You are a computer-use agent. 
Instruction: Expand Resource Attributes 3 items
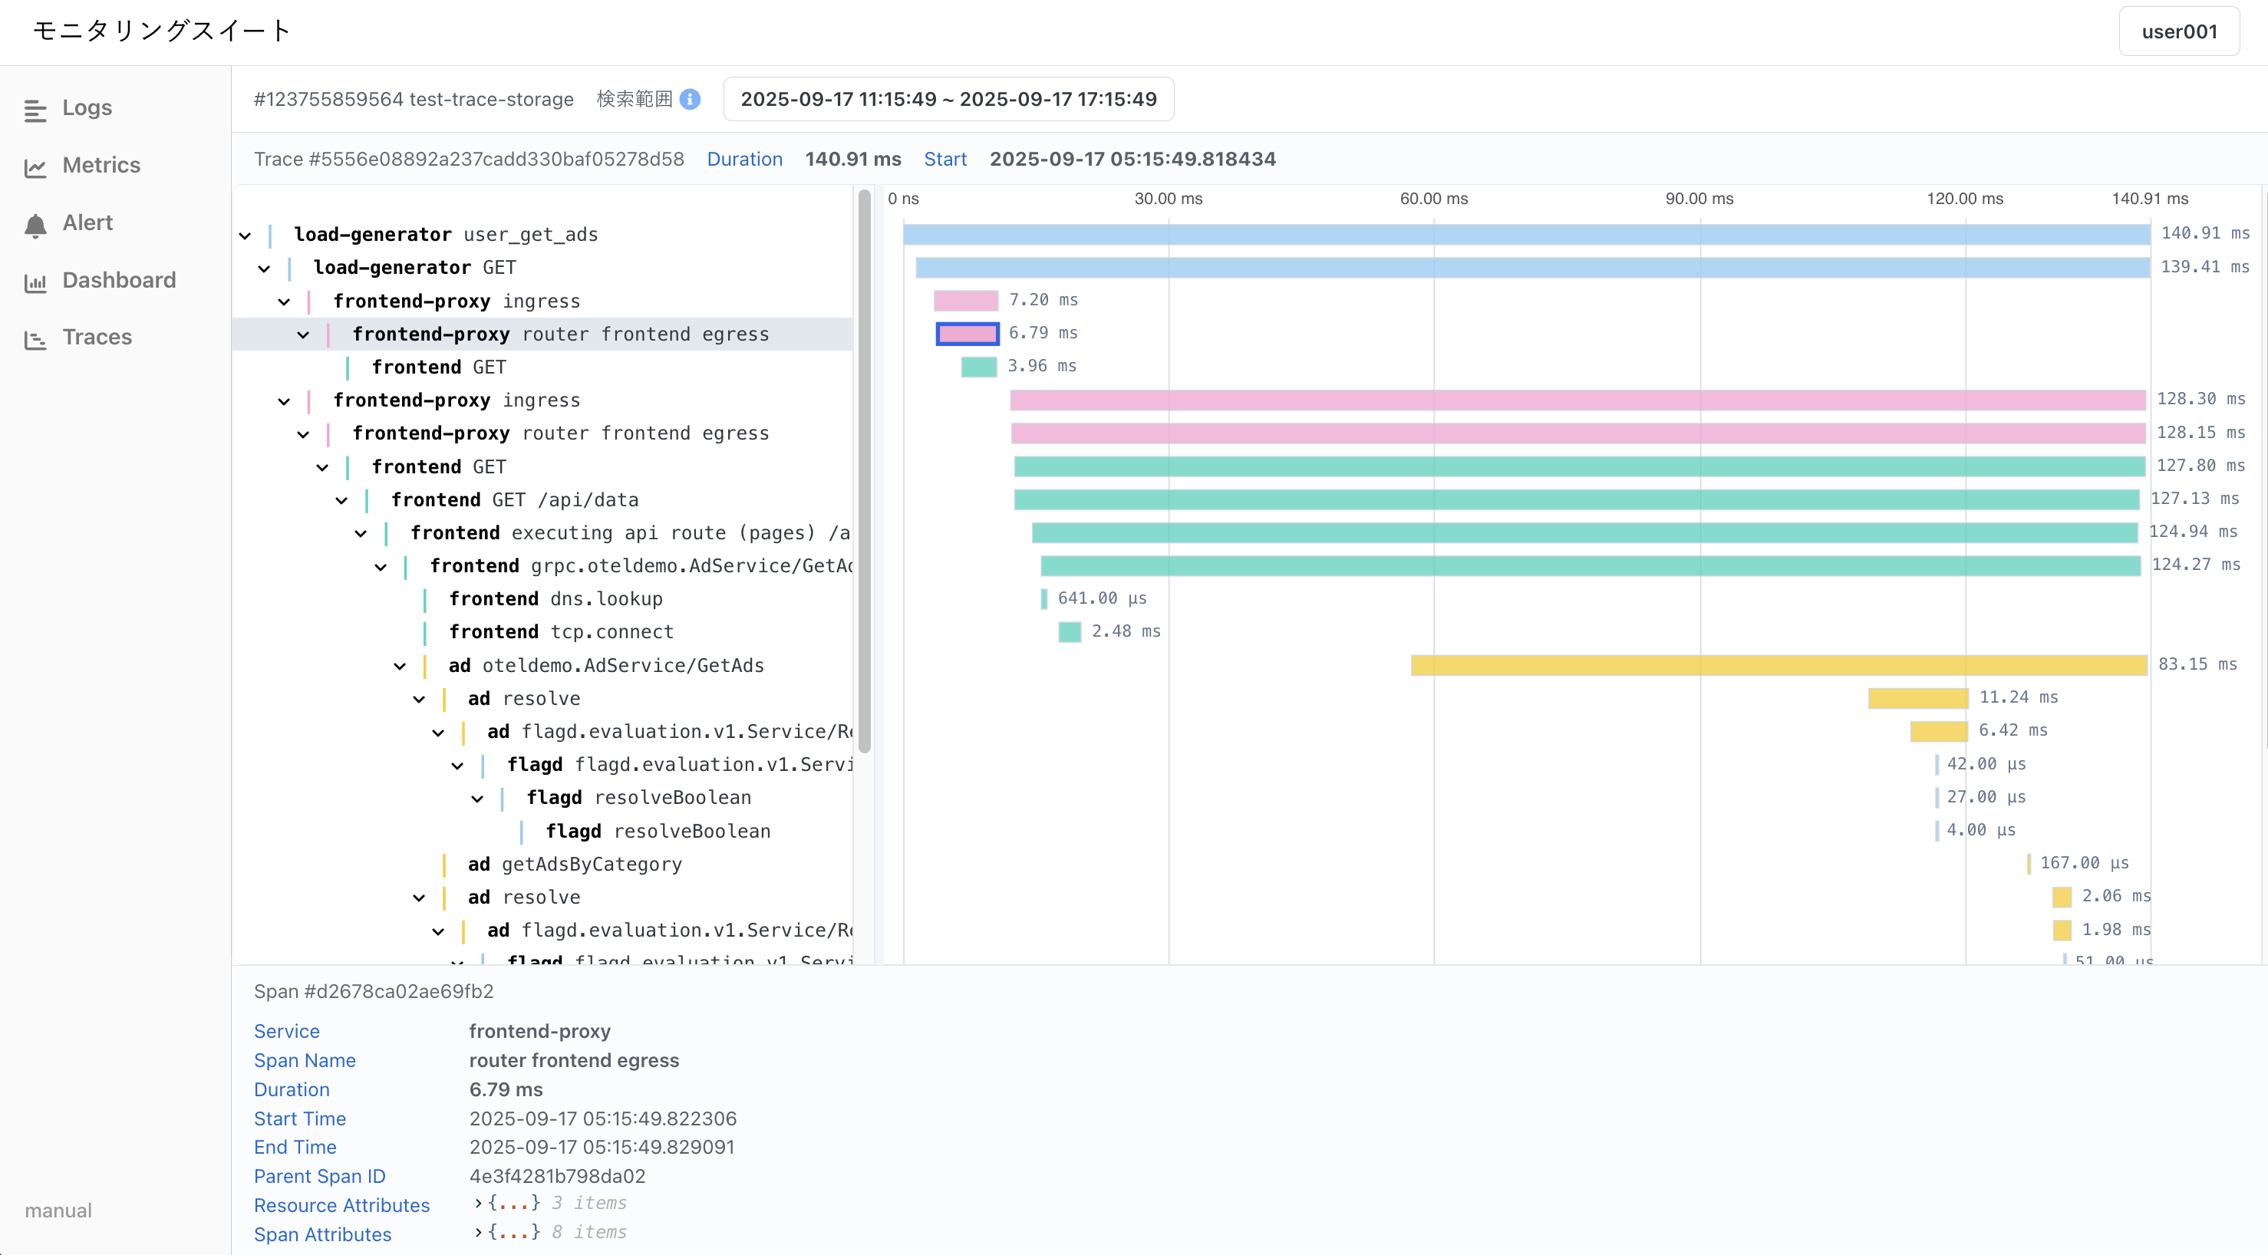point(478,1203)
